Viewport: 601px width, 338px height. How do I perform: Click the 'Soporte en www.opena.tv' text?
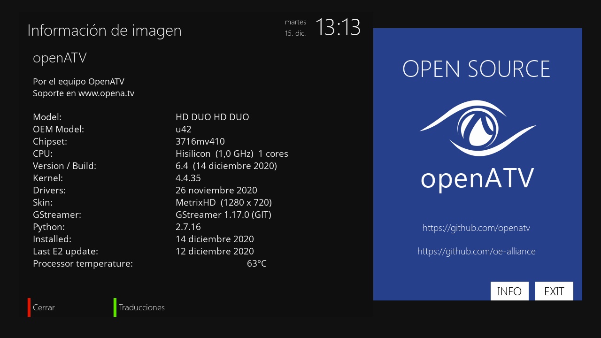point(84,93)
